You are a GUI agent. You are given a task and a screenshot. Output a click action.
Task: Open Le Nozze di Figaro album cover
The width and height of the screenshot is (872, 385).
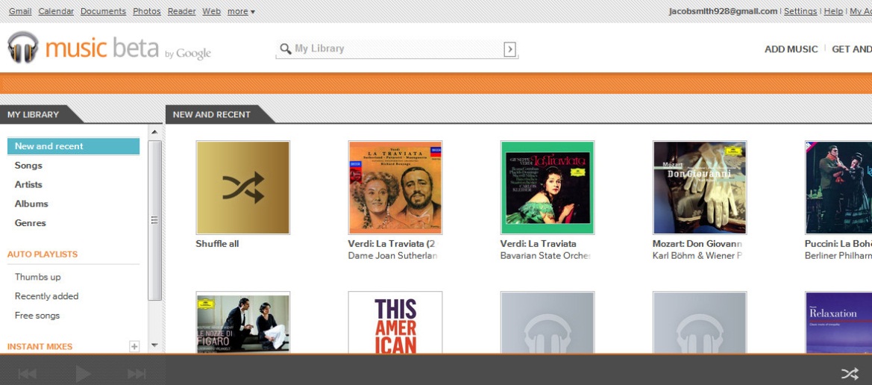pyautogui.click(x=242, y=322)
